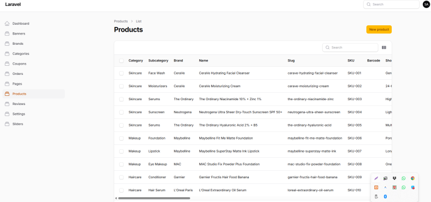Go to Pages in the sidebar
The width and height of the screenshot is (431, 202).
coord(33,84)
